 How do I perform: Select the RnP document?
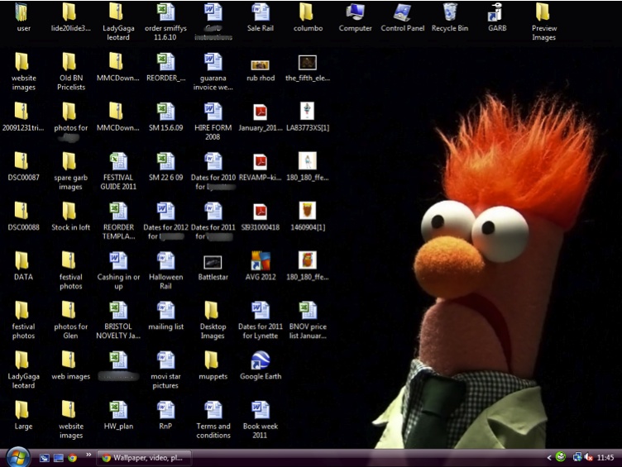coord(165,416)
